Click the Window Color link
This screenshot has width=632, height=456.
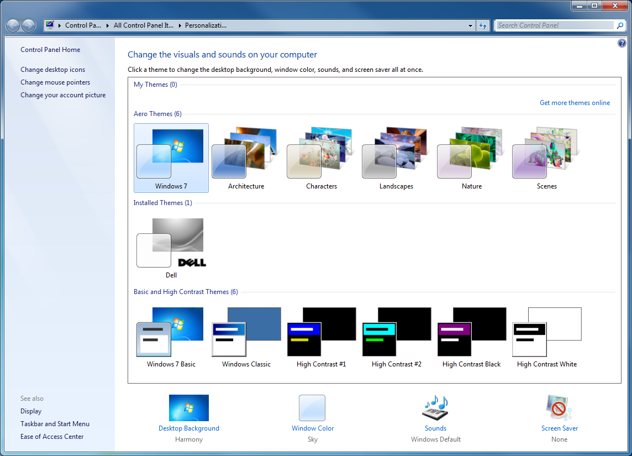click(312, 428)
